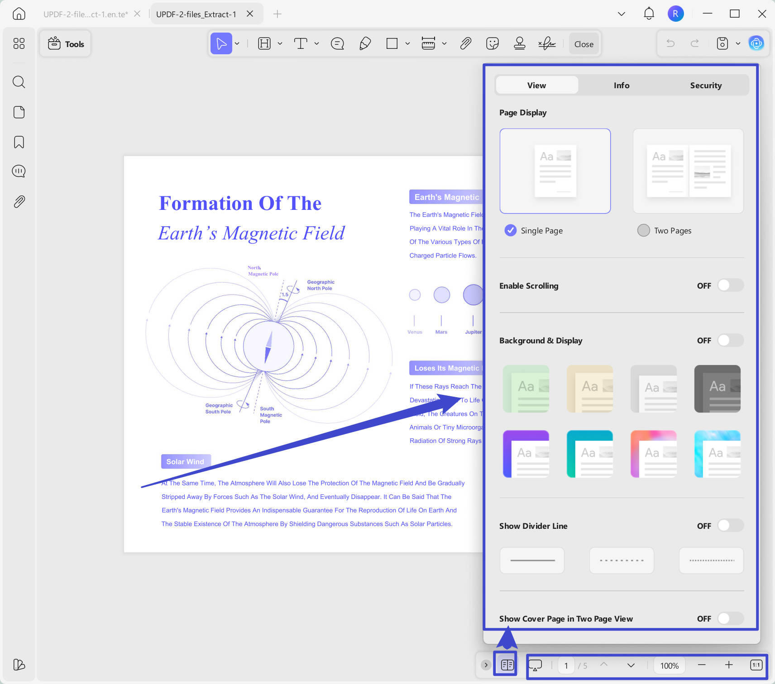Select the highlight text tool

point(264,43)
